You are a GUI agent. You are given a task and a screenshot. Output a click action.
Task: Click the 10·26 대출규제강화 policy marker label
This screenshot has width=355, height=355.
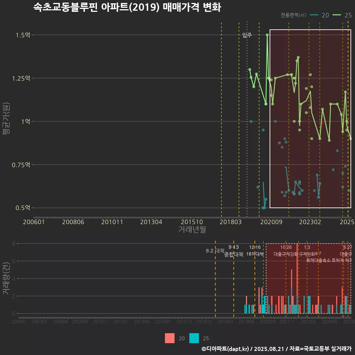point(286,251)
